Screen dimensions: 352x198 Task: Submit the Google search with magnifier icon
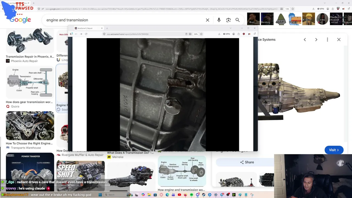238,20
